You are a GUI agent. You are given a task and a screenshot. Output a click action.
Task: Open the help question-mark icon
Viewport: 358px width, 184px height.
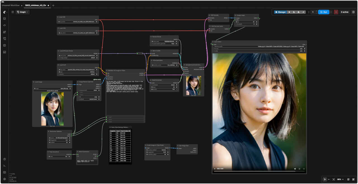click(x=4, y=159)
